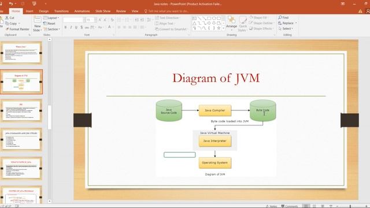Expand the shapes gallery More arrow

[223, 28]
